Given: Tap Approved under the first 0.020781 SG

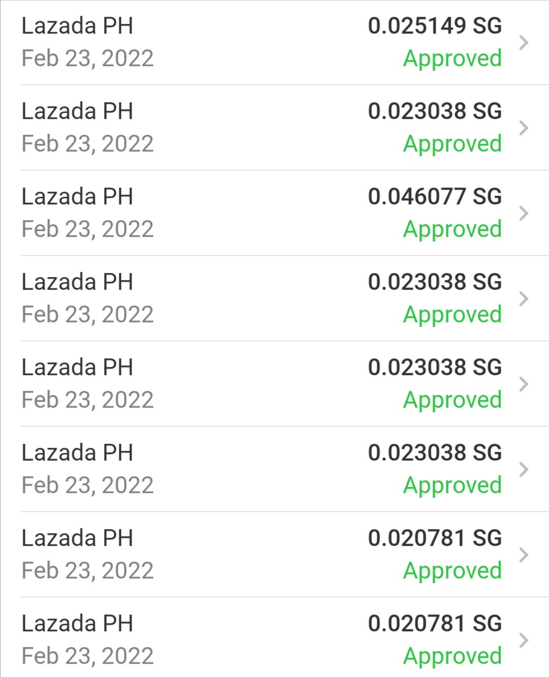Looking at the screenshot, I should [x=452, y=572].
